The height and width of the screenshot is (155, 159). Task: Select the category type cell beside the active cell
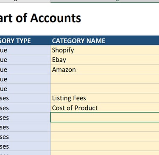(25, 117)
